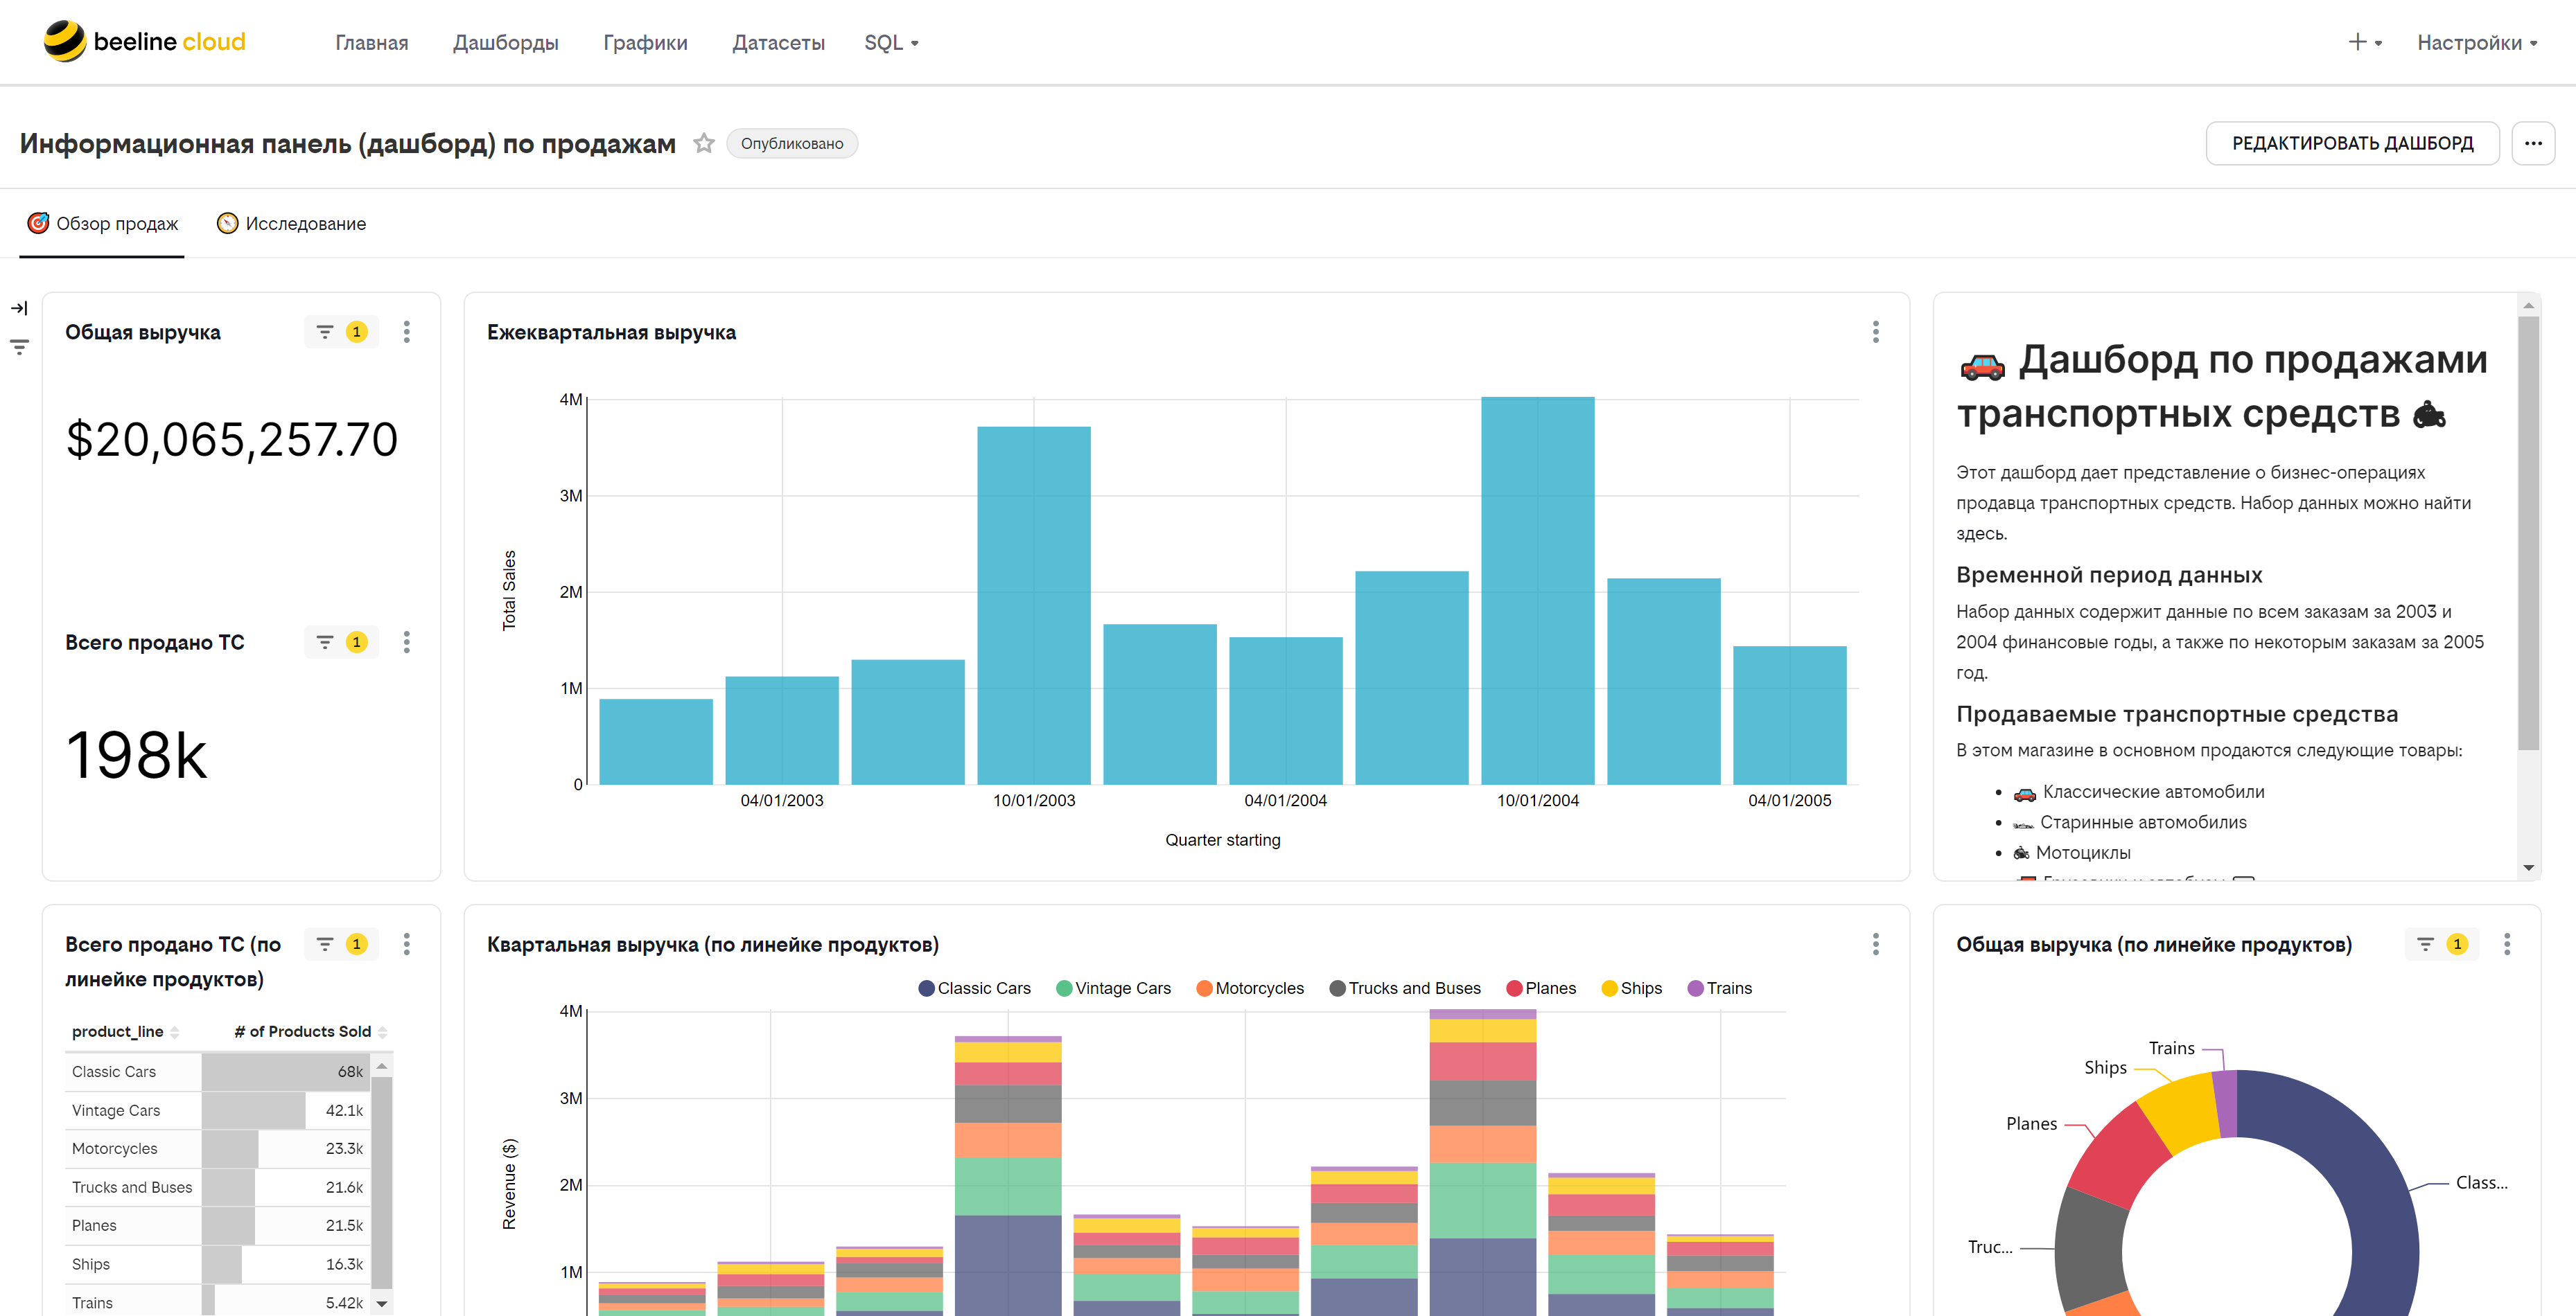Click the tallest 10/01/2004 quarterly revenue bar
The height and width of the screenshot is (1316, 2576).
(x=1537, y=591)
